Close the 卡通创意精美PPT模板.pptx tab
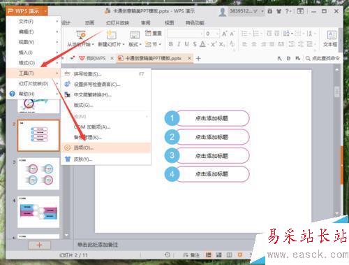Screen dimensions: 349x265 (189, 58)
